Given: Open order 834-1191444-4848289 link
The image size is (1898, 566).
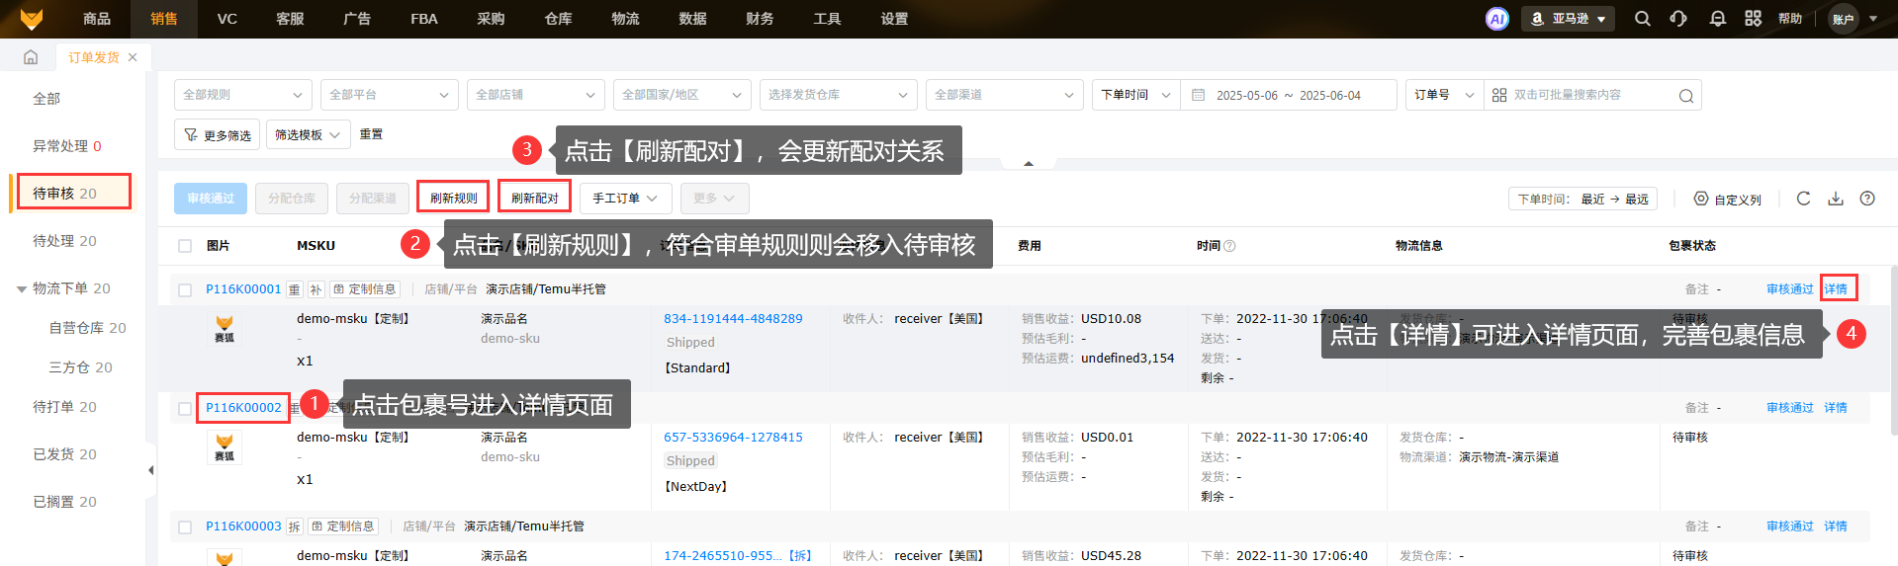Looking at the screenshot, I should point(733,319).
